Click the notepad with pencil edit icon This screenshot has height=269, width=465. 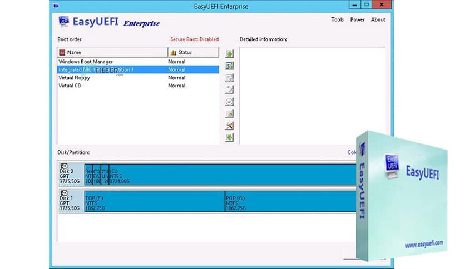(x=229, y=90)
